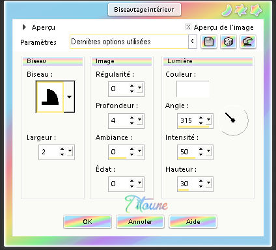Screen dimensions: 276x250
Task: Open the Angle slider dropdown arrow
Action: [x=208, y=120]
